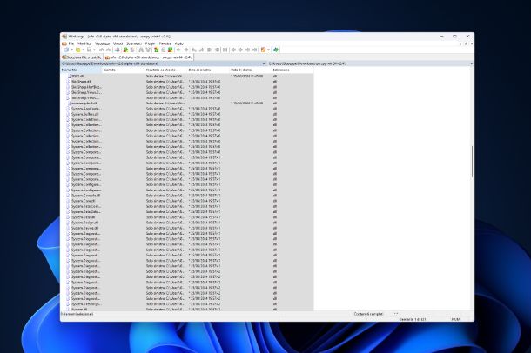531x353 pixels.
Task: Expand the Save icon dropdown arrow
Action: point(94,50)
